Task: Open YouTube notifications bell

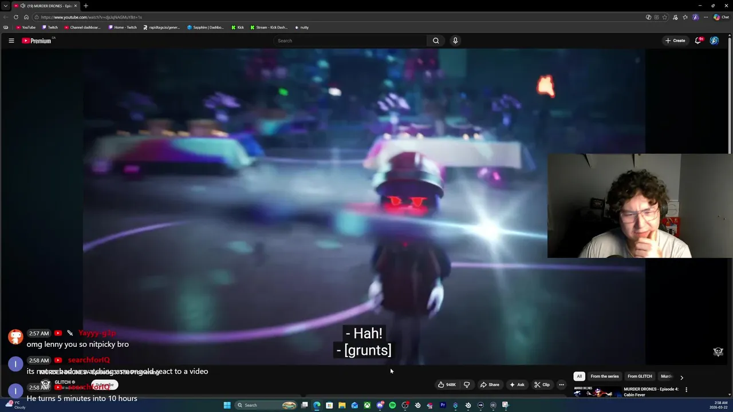Action: [x=698, y=41]
